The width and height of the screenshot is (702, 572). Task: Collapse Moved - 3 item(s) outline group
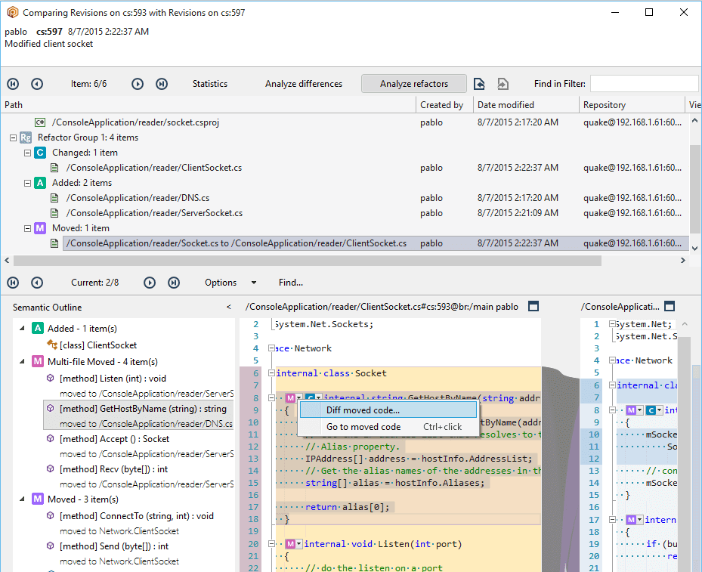pos(22,499)
